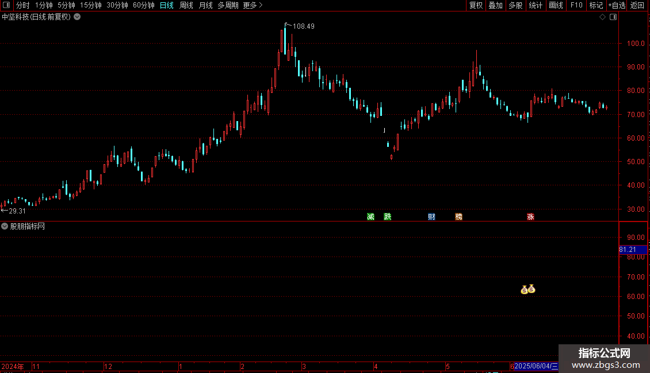Select the 30分钟 period tab
The width and height of the screenshot is (650, 373).
click(117, 5)
